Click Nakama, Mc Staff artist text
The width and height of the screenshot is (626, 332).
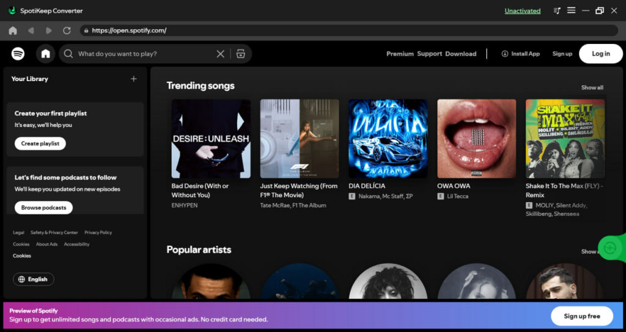coord(386,196)
